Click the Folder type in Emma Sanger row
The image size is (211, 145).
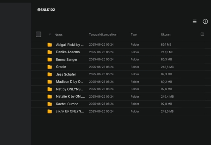tap(135, 59)
